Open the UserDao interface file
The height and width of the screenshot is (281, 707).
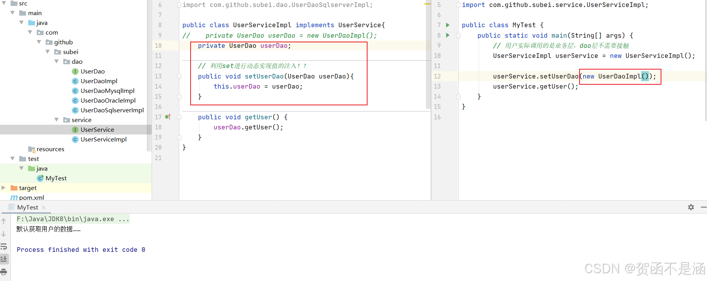click(x=92, y=71)
